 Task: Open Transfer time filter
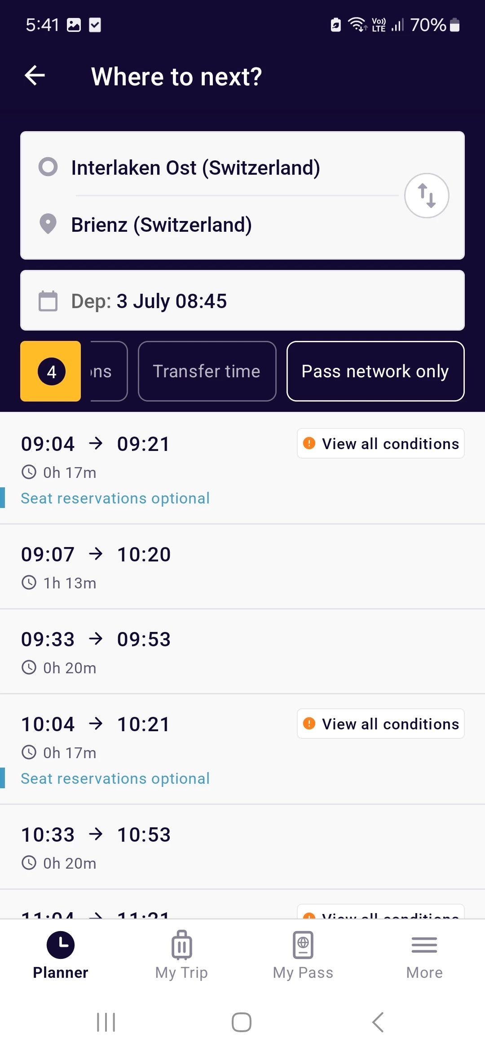pos(207,371)
